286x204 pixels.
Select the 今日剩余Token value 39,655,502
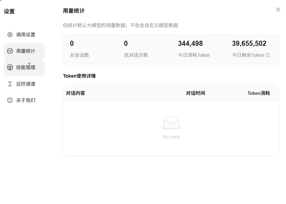pyautogui.click(x=249, y=43)
